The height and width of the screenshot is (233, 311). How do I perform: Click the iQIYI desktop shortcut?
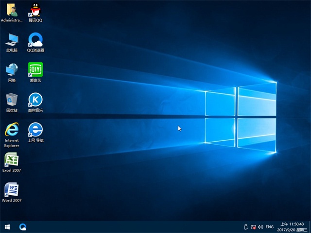(35, 69)
